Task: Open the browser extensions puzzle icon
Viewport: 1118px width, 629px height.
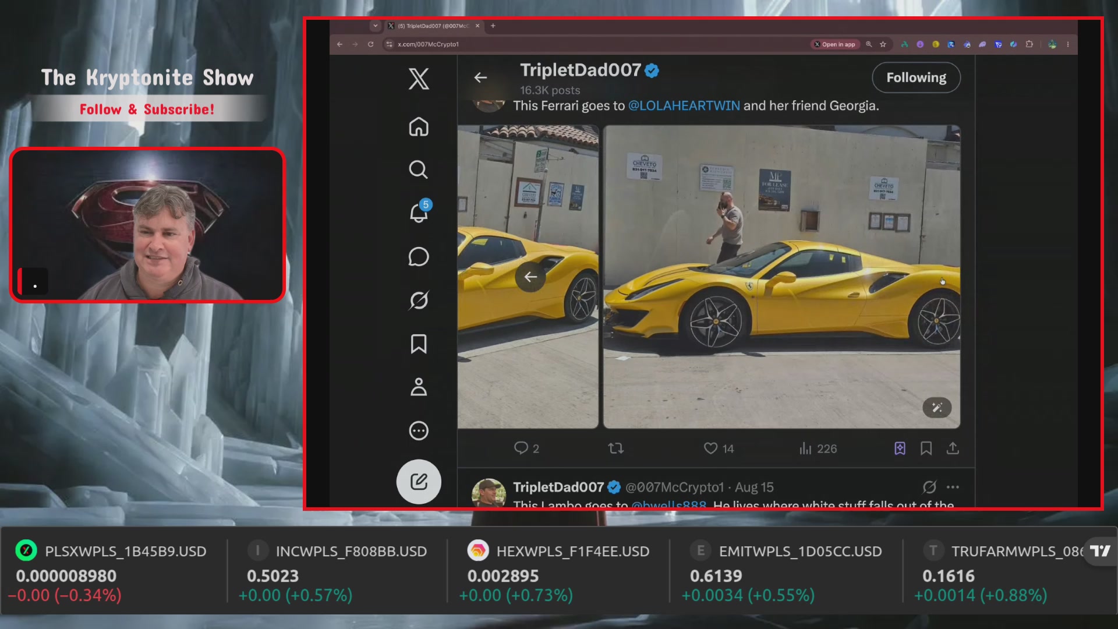Action: (1029, 44)
